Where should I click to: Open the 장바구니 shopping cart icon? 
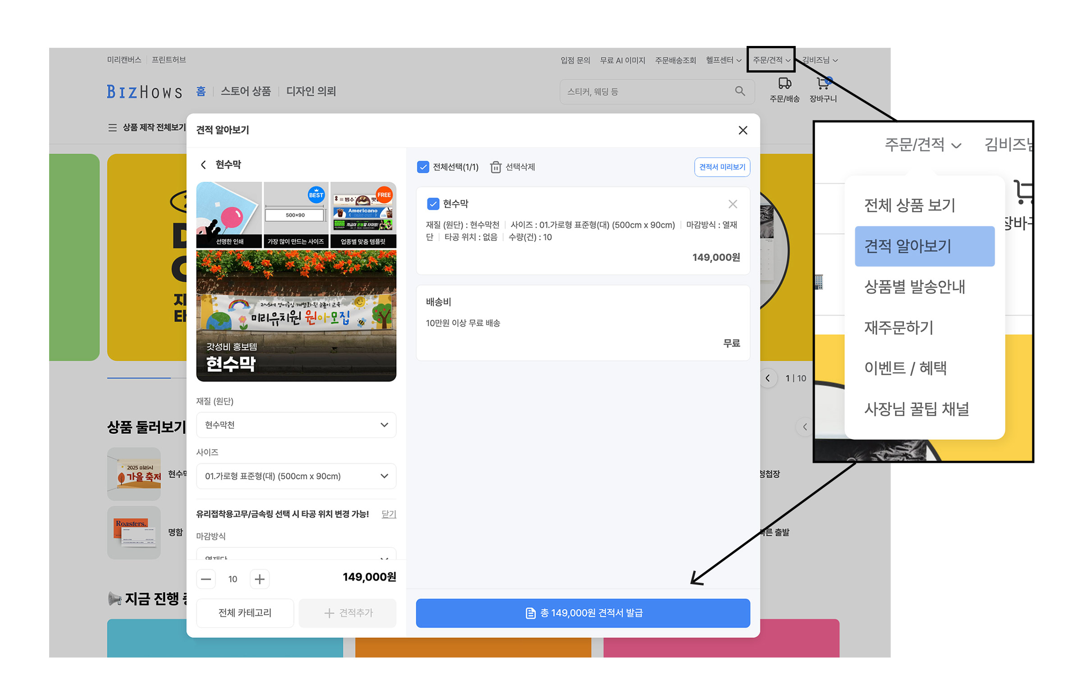(822, 83)
